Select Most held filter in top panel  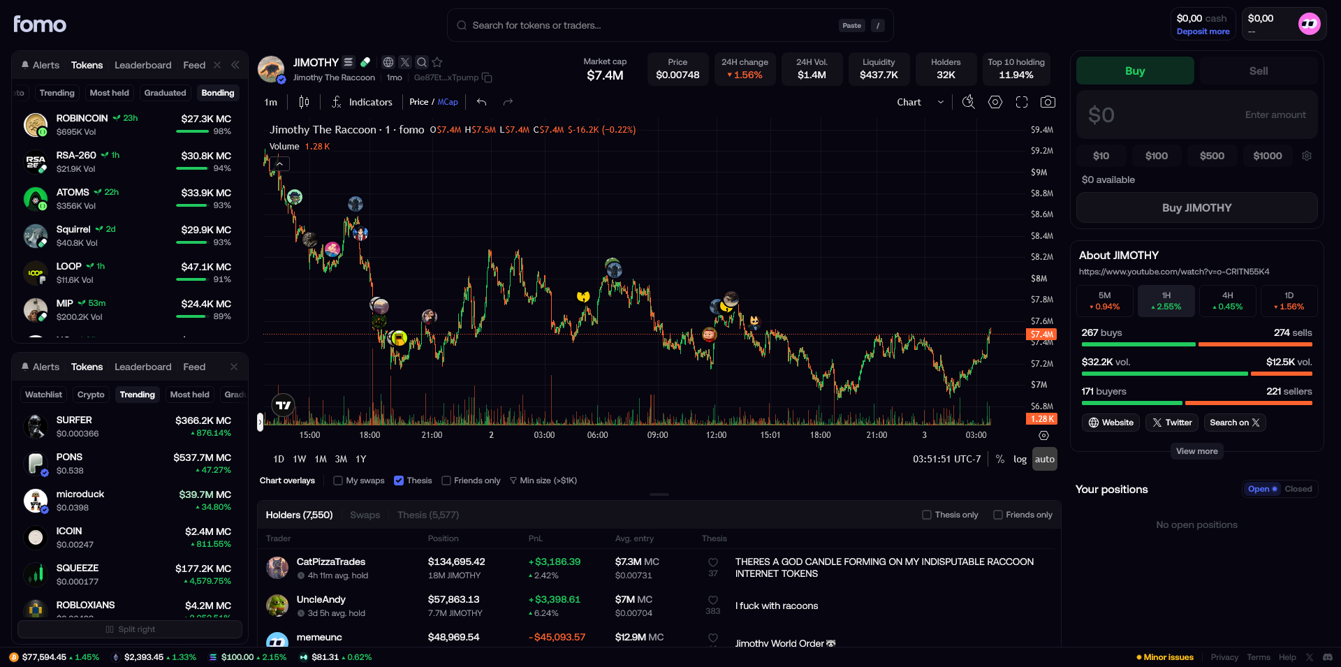point(110,93)
